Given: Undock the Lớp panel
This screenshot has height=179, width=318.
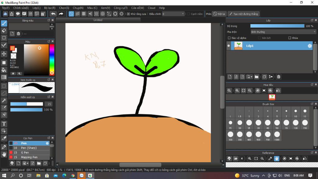Looking at the screenshot, I should [x=312, y=20].
